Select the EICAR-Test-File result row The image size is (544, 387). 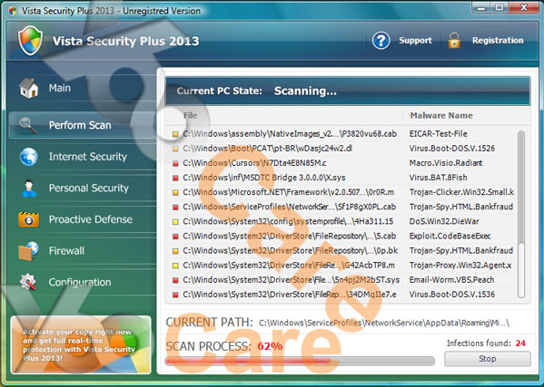coord(343,134)
